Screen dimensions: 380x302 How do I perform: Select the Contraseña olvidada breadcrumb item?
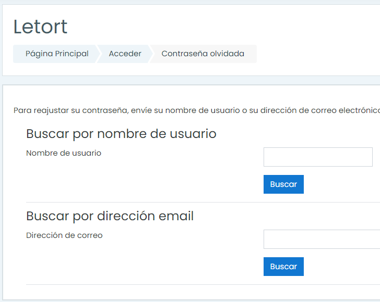coord(203,54)
